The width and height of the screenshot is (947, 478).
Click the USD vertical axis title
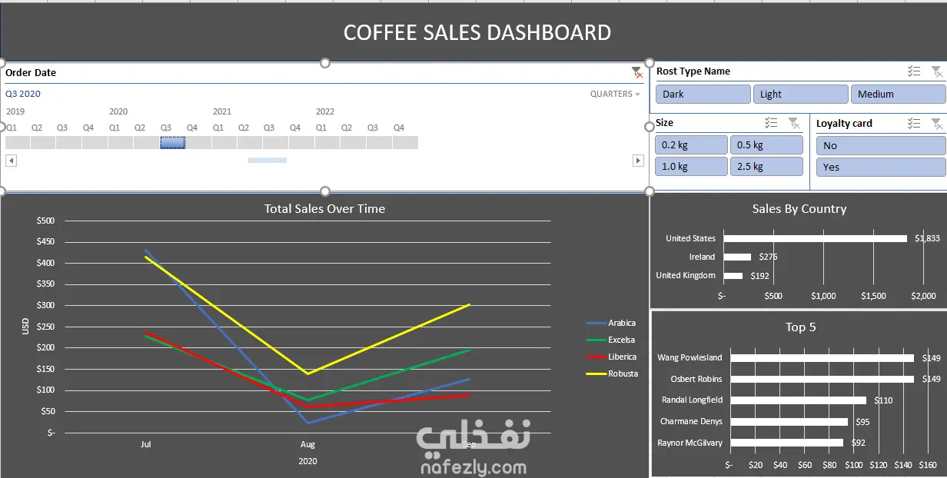25,327
